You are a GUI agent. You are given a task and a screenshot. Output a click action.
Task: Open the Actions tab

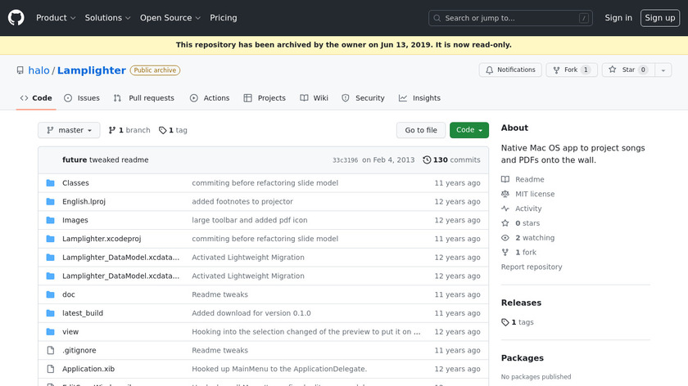coord(210,98)
